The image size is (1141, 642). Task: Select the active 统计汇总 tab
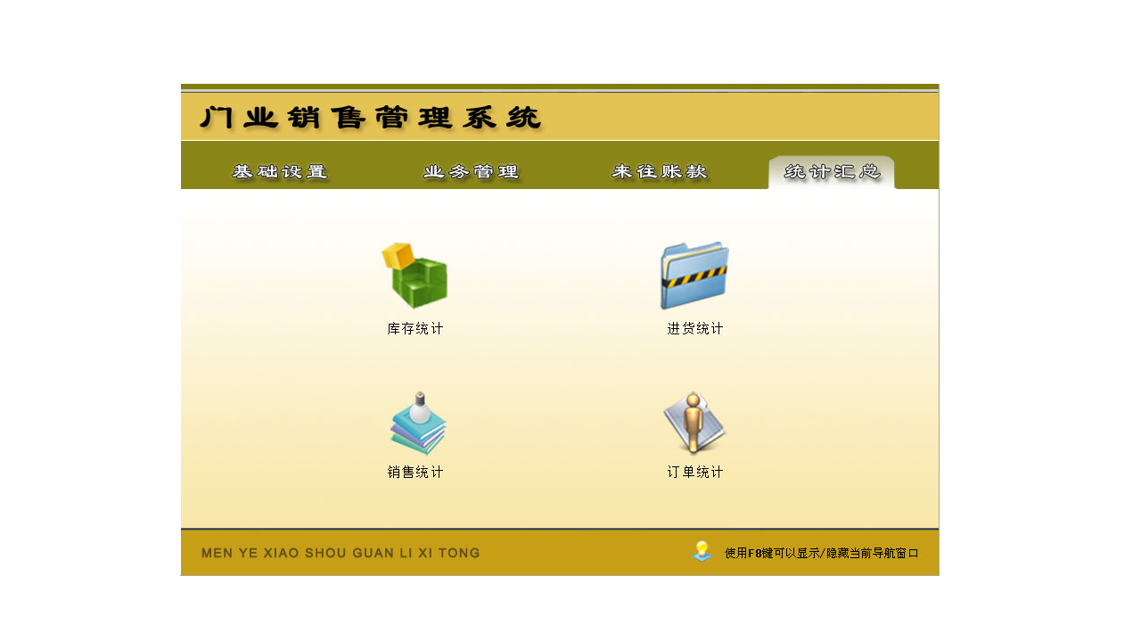coord(831,171)
